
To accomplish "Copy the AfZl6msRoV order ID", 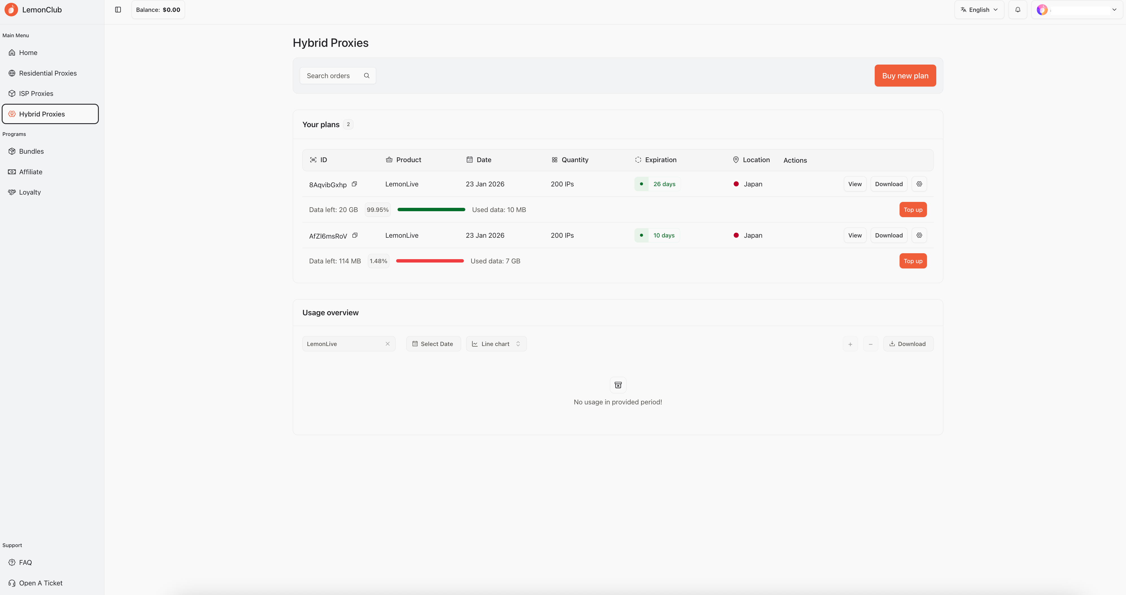I will 355,235.
